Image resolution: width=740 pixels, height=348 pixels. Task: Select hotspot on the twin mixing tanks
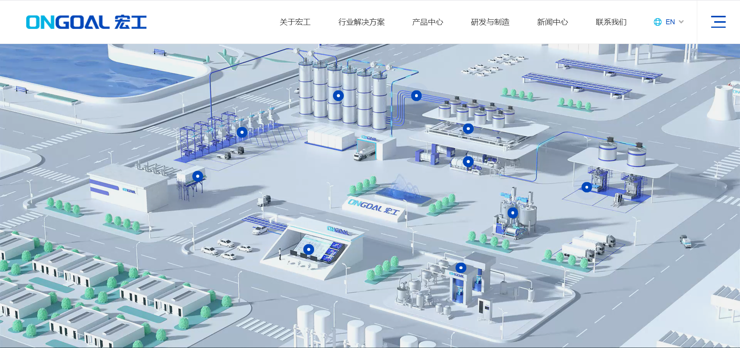(x=513, y=213)
